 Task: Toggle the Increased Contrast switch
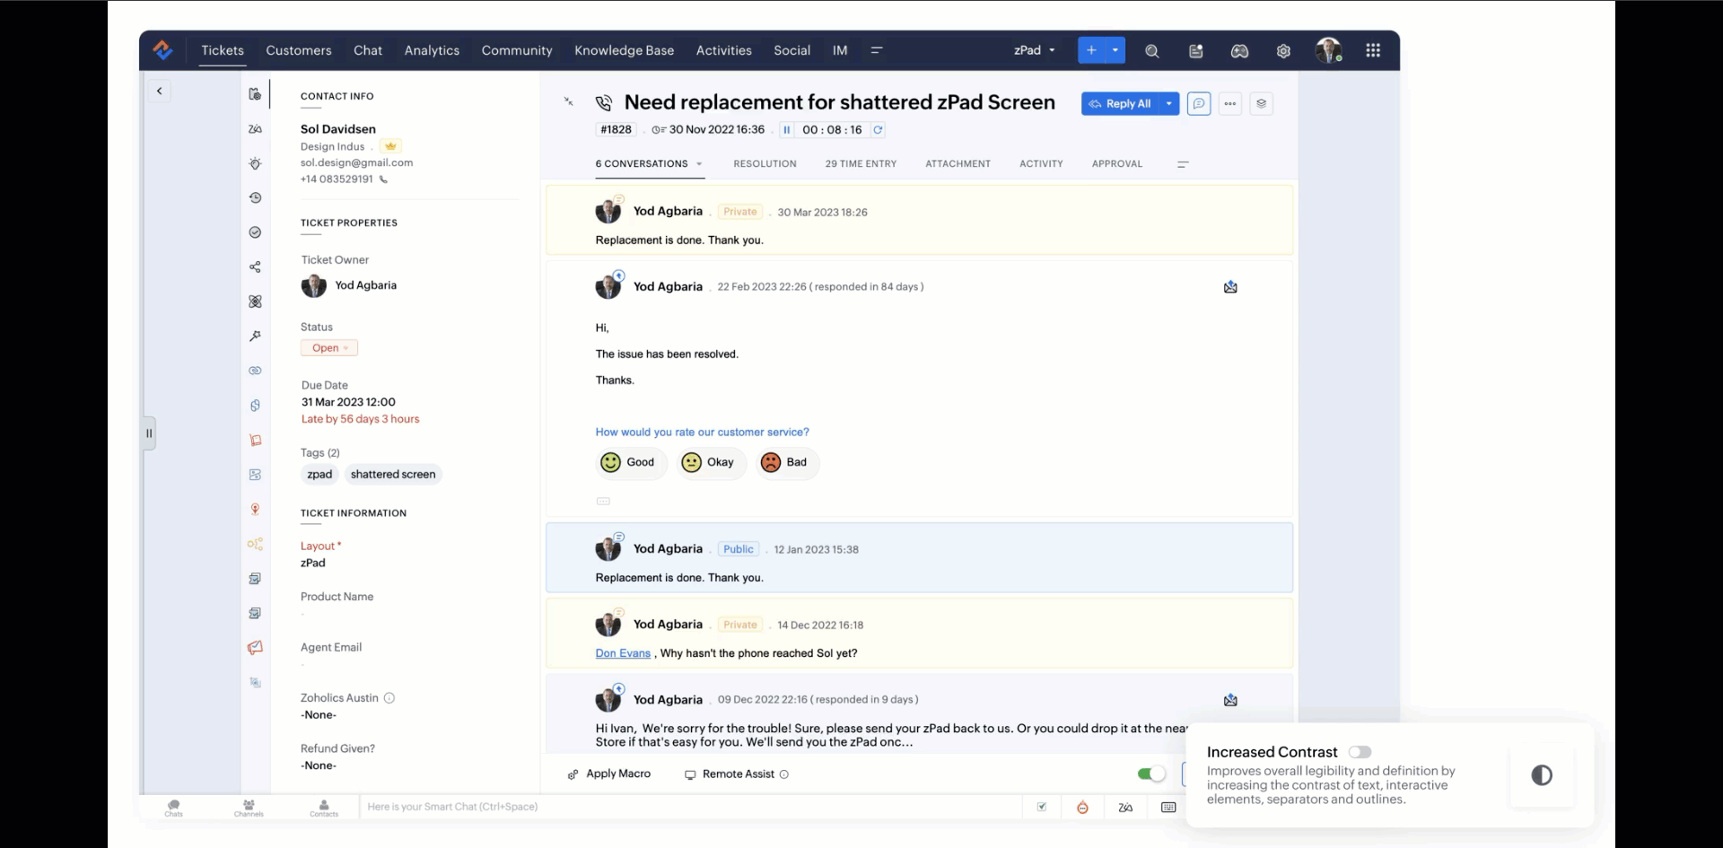(x=1359, y=752)
